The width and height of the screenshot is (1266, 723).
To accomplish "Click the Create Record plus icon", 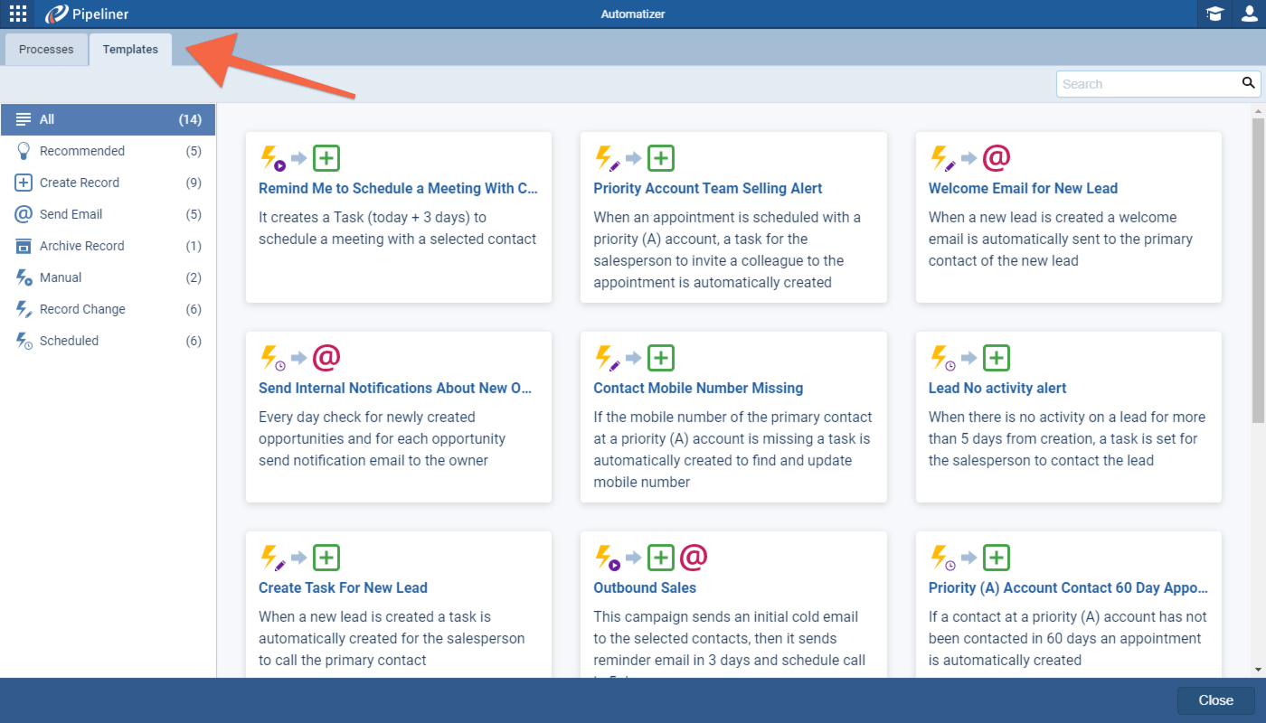I will click(x=22, y=183).
